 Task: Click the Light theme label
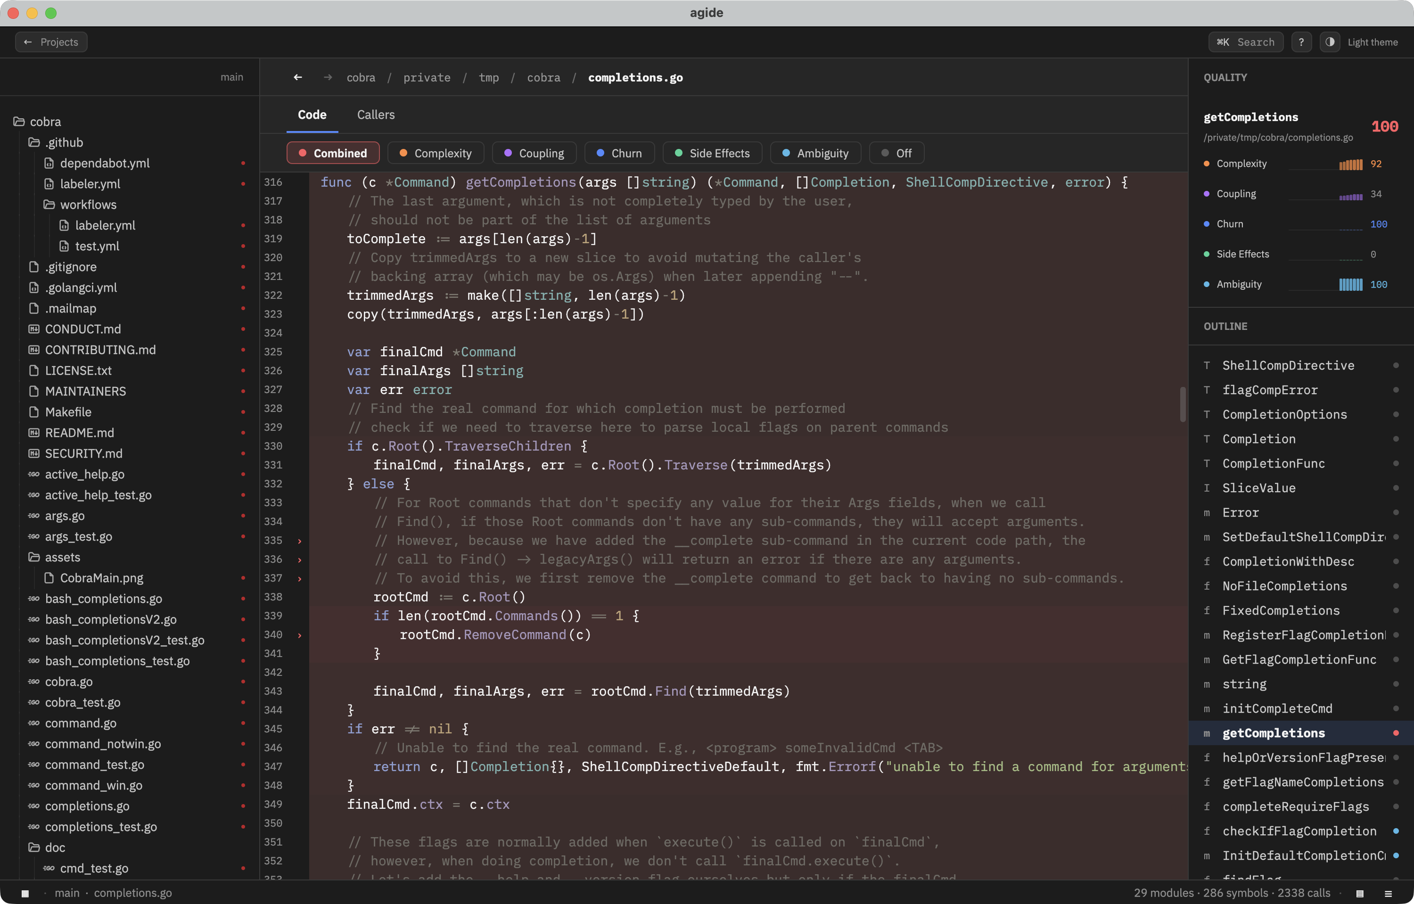[1373, 42]
